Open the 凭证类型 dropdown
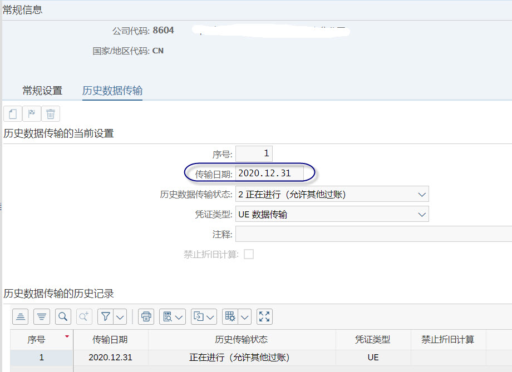Viewport: 512px width, 372px height. pyautogui.click(x=332, y=214)
